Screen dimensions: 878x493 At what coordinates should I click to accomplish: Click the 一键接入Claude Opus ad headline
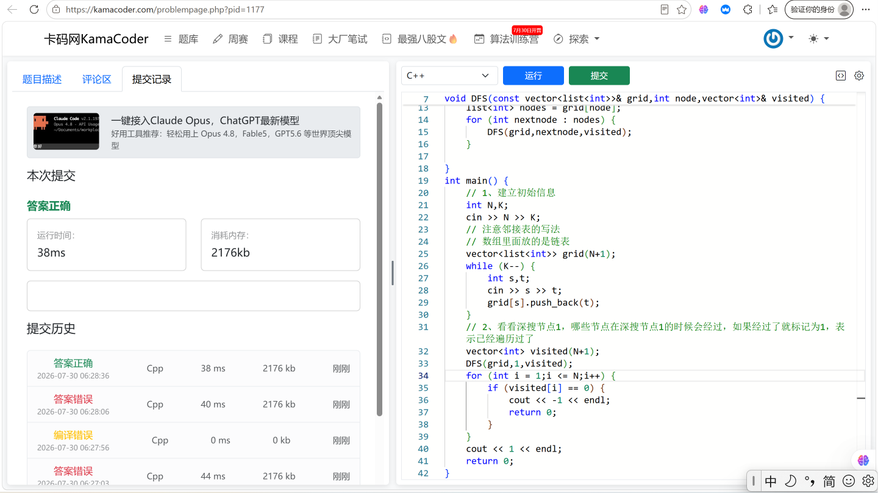pos(205,121)
